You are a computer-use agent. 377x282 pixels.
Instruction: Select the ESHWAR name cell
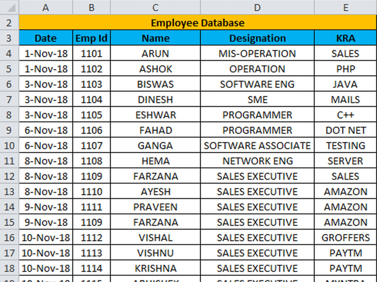point(155,115)
